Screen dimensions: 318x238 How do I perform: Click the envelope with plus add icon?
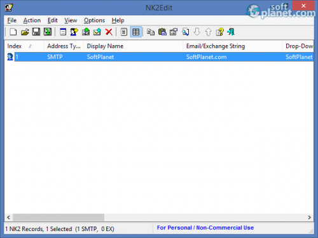click(x=97, y=32)
